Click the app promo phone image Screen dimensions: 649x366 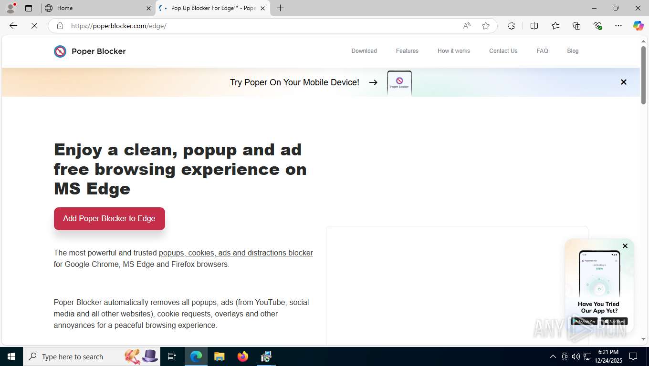click(x=599, y=274)
